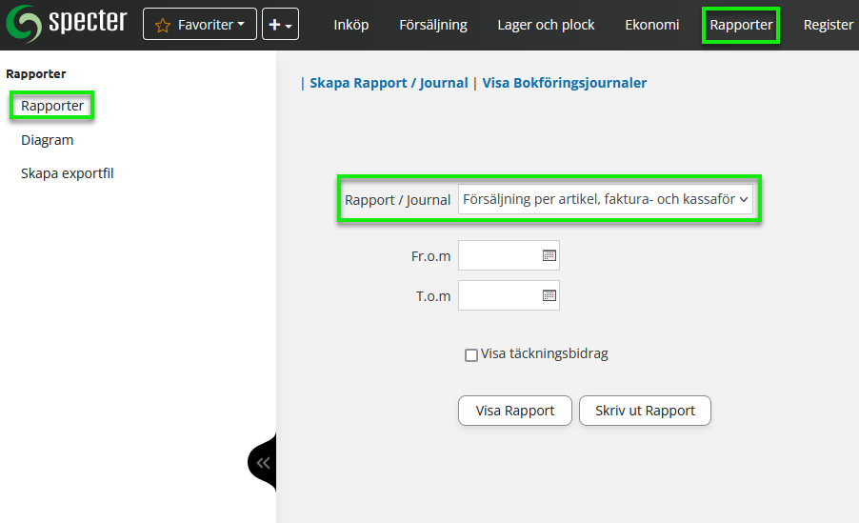Open the Inköp menu
The width and height of the screenshot is (859, 523).
click(x=351, y=25)
